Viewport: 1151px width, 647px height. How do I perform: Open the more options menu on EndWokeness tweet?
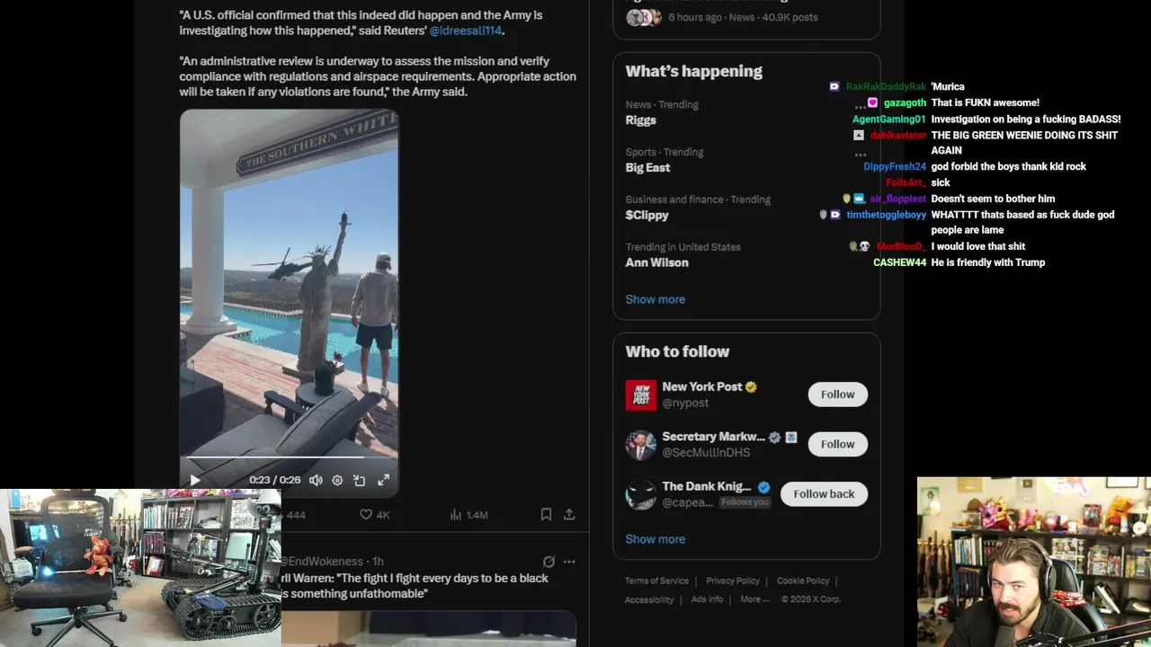tap(569, 562)
